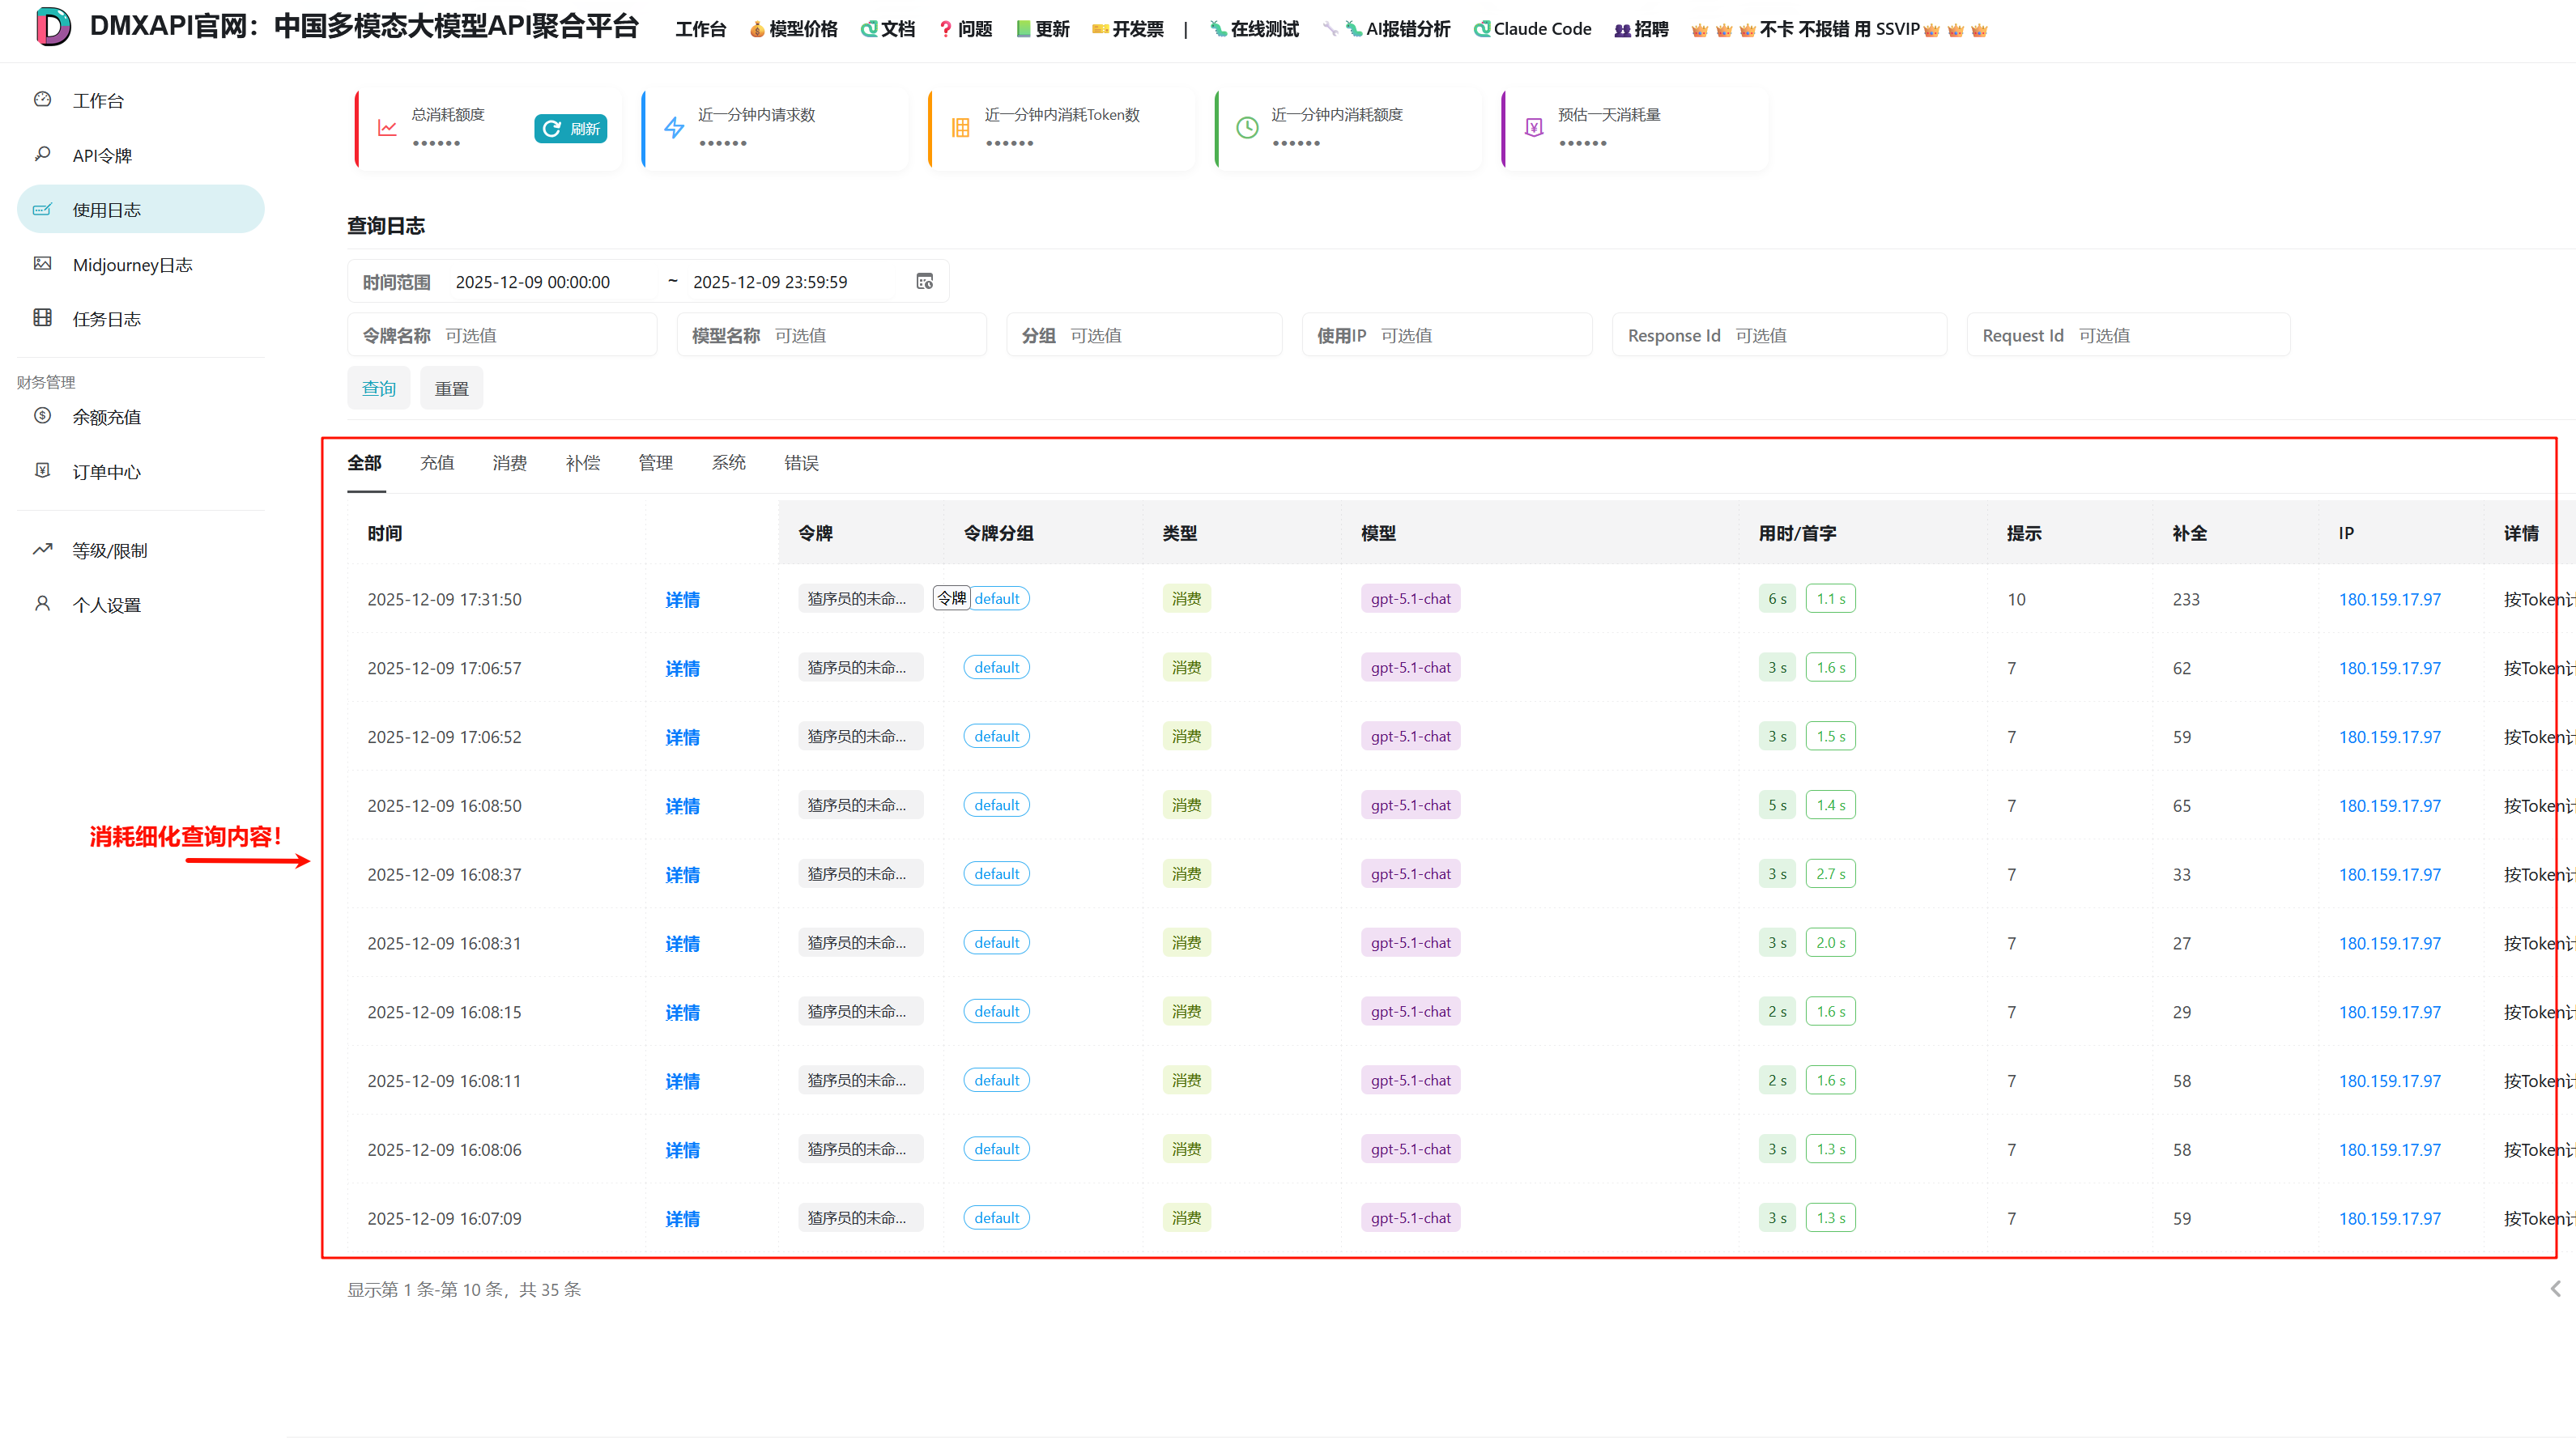Screen dimensions: 2576x1440
Task: Reset filters with the 重置 button
Action: (451, 389)
